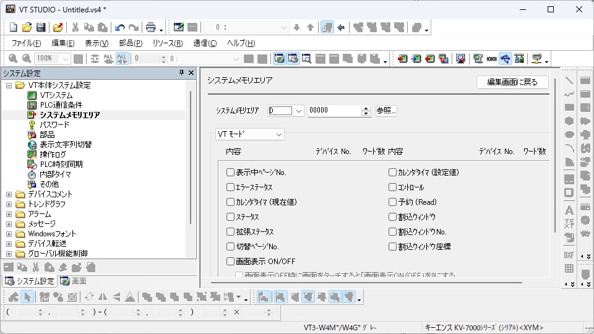Select the arrow pointer selection tool
This screenshot has height=334, width=594.
pos(27,298)
